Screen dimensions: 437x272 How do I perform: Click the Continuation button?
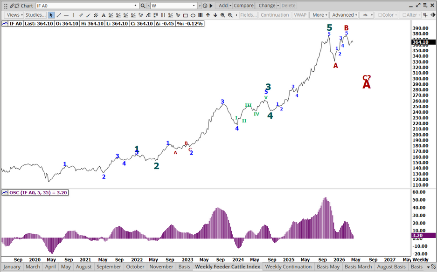(x=275, y=15)
